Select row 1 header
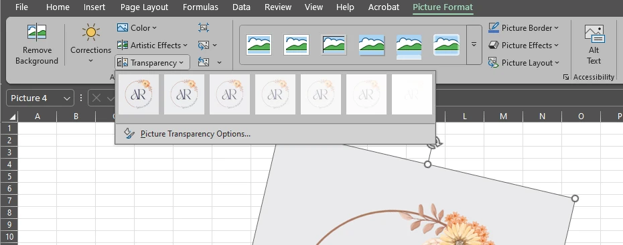Screen dimensions: 623x245 [9, 128]
